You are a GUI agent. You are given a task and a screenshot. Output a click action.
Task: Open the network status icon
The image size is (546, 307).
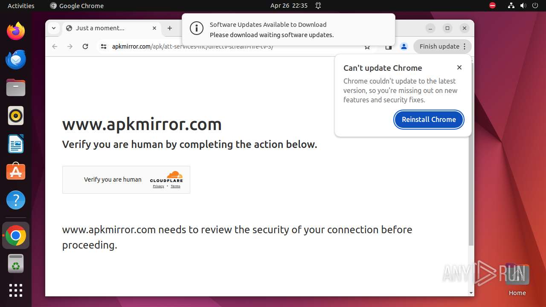511,6
